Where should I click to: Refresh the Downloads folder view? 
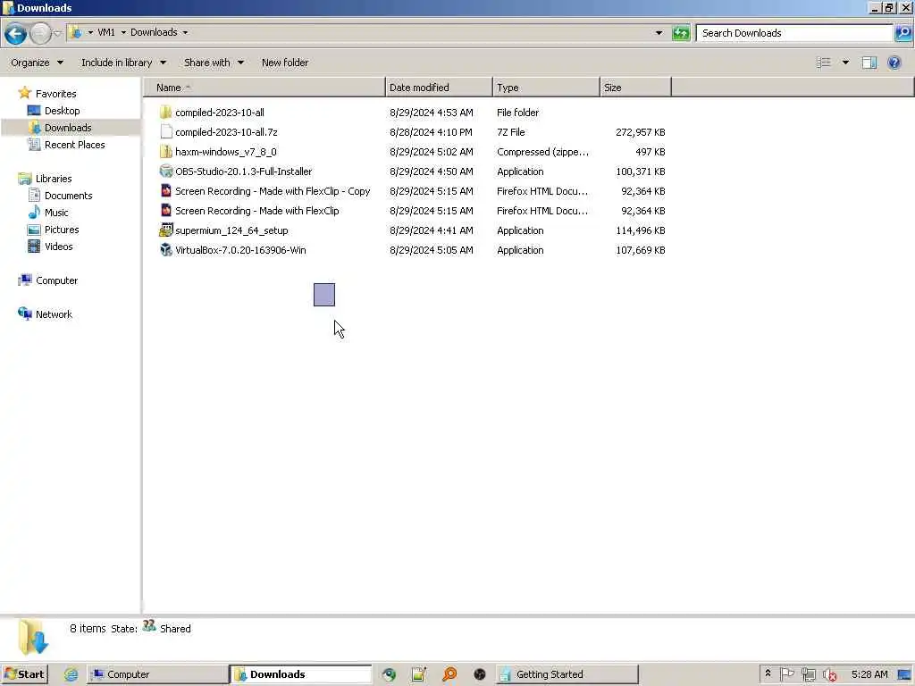pos(680,33)
